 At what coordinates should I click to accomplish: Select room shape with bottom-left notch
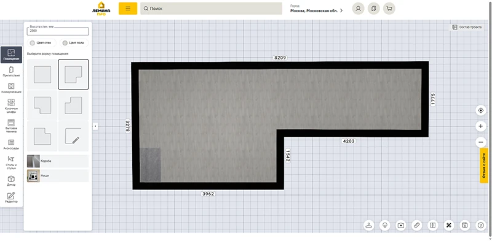pos(42,105)
